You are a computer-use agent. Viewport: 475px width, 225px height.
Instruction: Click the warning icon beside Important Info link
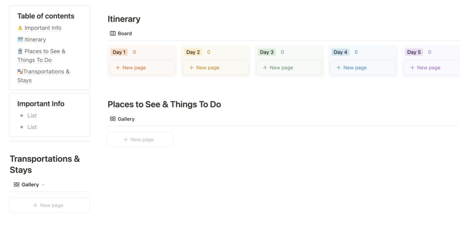click(x=20, y=28)
